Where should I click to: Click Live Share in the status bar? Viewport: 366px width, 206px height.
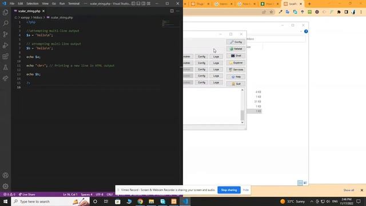click(x=27, y=195)
